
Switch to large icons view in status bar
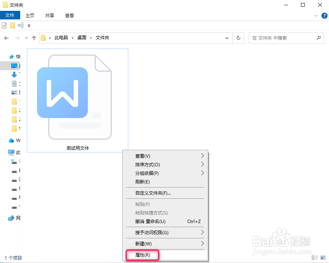pyautogui.click(x=323, y=257)
